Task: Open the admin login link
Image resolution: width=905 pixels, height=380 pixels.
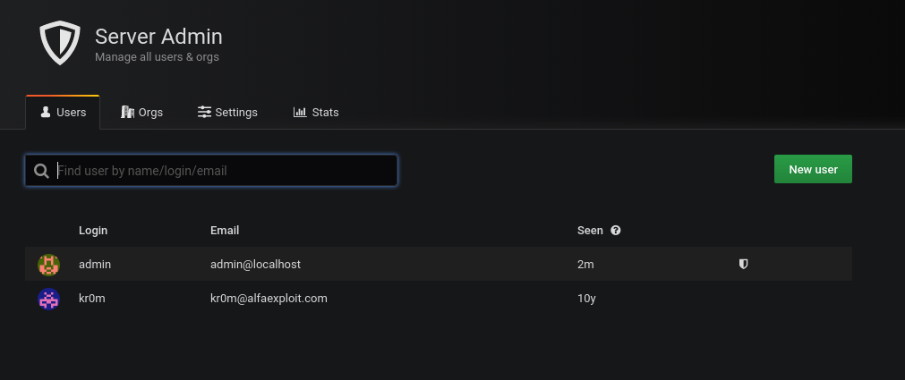Action: point(95,265)
